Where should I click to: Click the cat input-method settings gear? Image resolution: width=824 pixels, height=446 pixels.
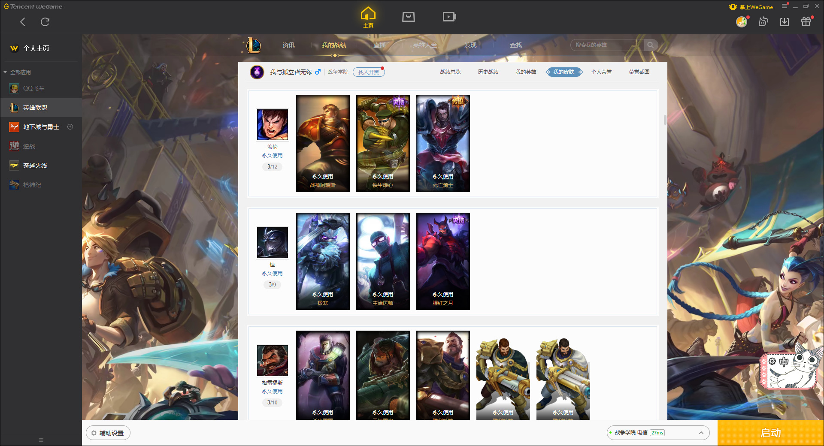pyautogui.click(x=772, y=361)
